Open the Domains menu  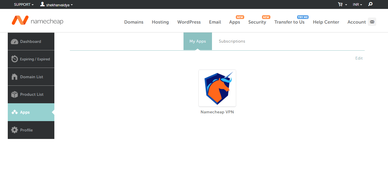pyautogui.click(x=134, y=22)
